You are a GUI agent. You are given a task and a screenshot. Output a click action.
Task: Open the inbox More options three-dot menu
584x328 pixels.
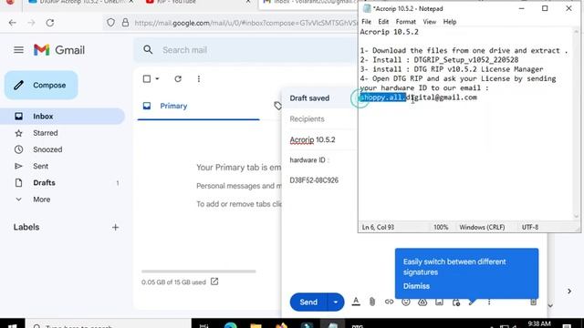199,79
